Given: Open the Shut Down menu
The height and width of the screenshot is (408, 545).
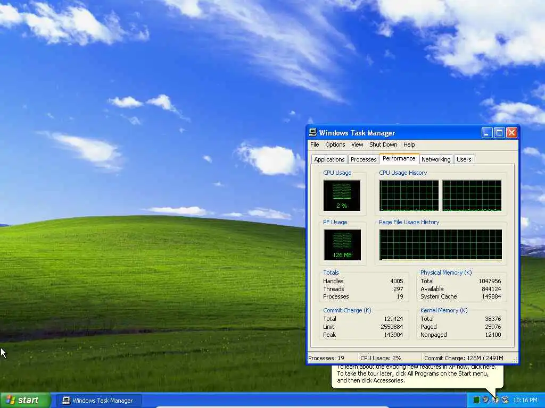Looking at the screenshot, I should (383, 144).
